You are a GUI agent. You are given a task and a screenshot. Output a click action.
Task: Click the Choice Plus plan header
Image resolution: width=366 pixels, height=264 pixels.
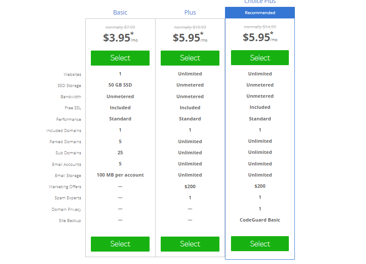pos(260,2)
